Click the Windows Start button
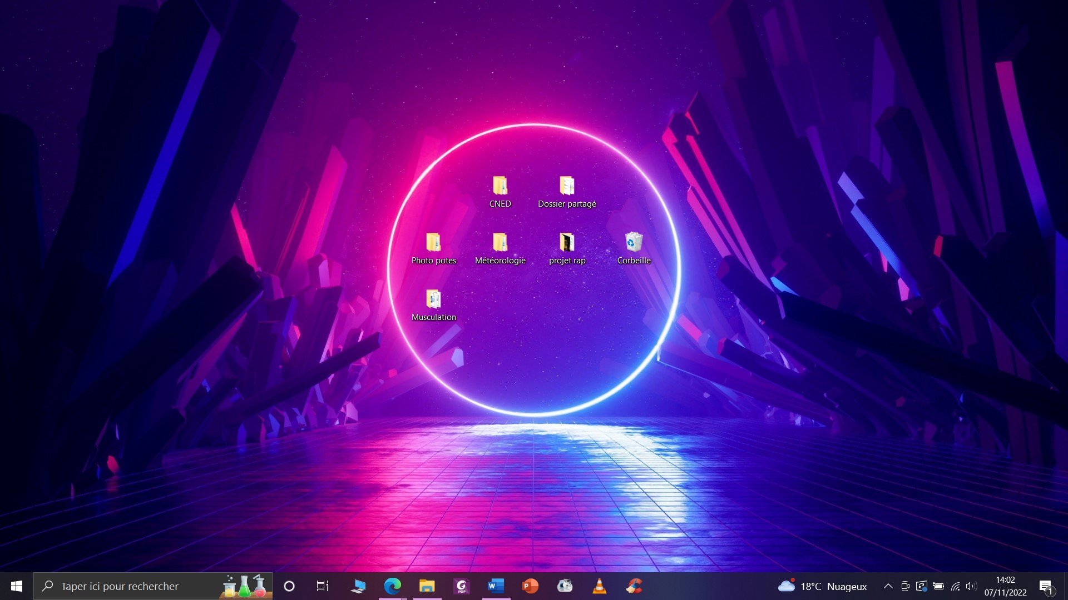This screenshot has height=600, width=1068. (17, 586)
